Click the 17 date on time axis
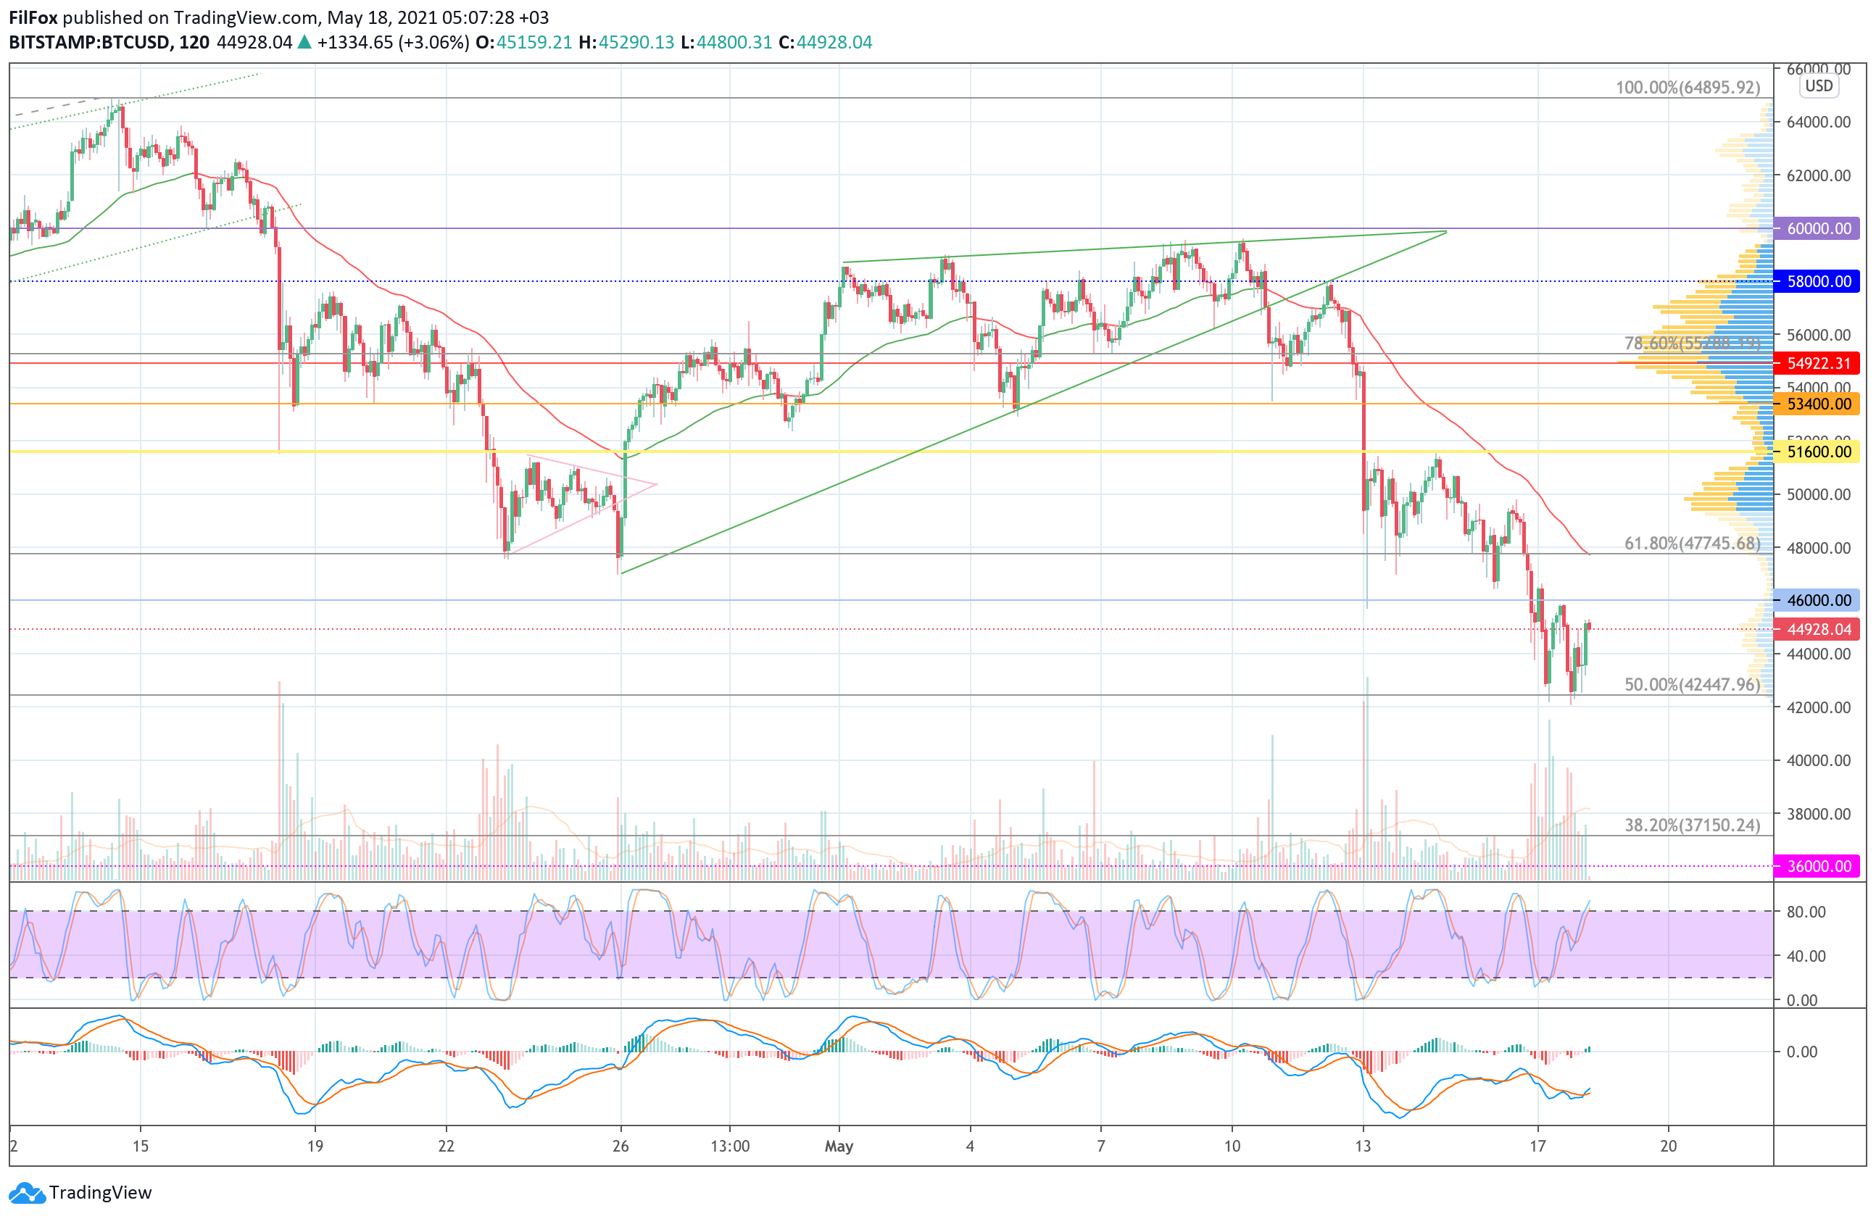1876x1219 pixels. point(1537,1147)
